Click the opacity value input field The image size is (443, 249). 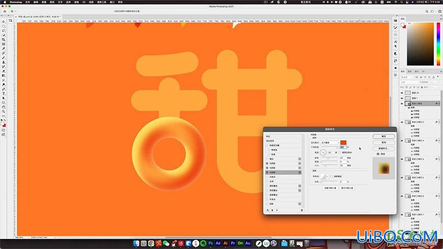pyautogui.click(x=343, y=147)
